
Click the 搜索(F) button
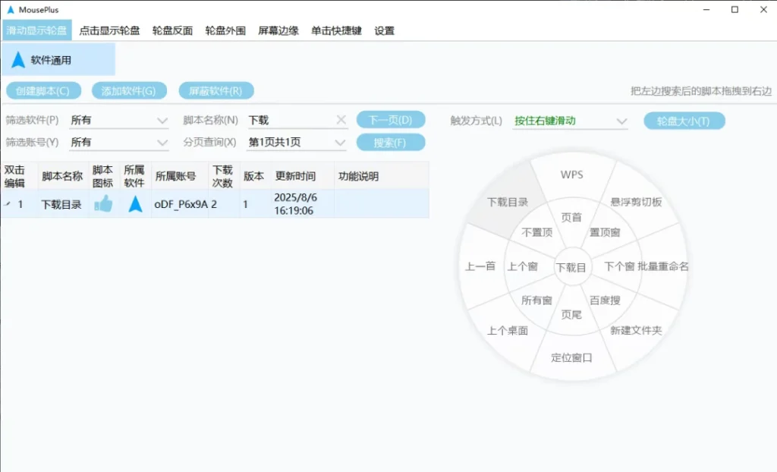point(391,142)
